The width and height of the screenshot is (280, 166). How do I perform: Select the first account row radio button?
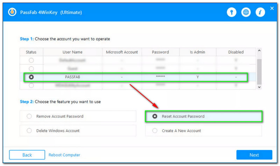[31, 60]
